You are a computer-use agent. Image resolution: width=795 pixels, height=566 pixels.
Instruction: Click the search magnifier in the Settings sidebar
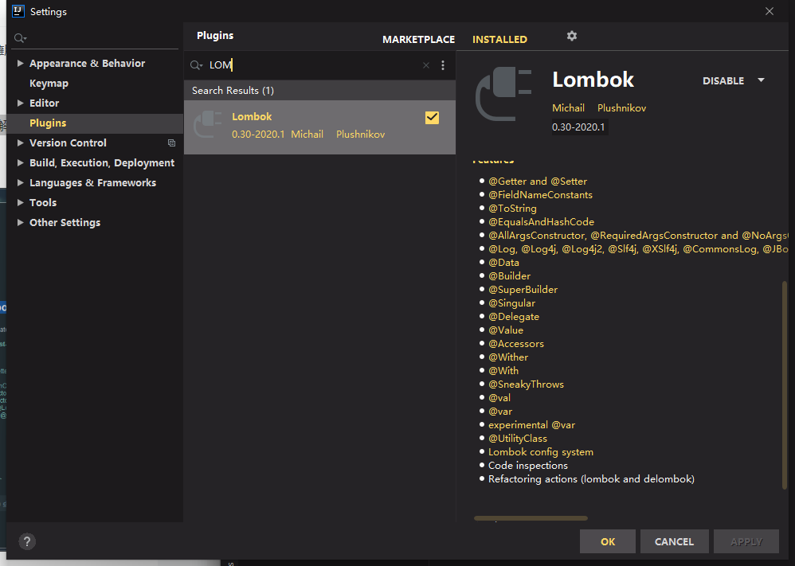pos(20,37)
